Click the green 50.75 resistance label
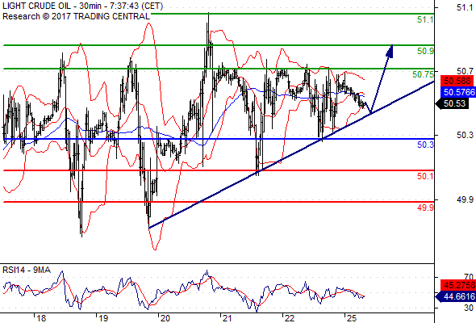This screenshot has height=323, width=476. pos(423,74)
